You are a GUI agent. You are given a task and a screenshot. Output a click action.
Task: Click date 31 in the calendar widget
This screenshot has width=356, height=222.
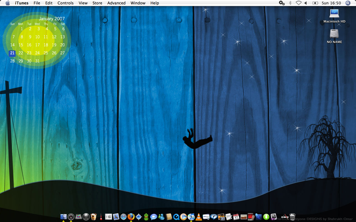[x=37, y=61]
